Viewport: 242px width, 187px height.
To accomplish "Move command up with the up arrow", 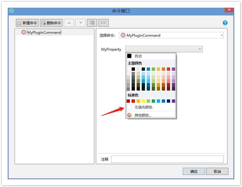I will coord(69,23).
